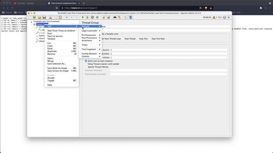The image size is (273, 153).
Task: Click the Brave shields icon in address bar
Action: click(206, 8)
